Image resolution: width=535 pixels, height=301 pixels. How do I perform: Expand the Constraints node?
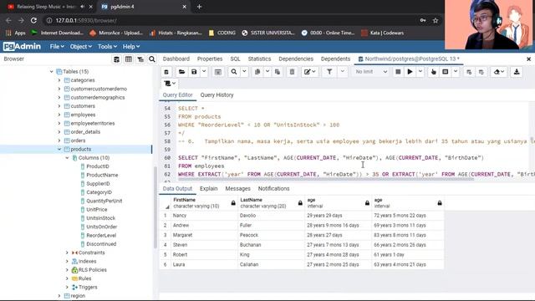[x=67, y=253]
